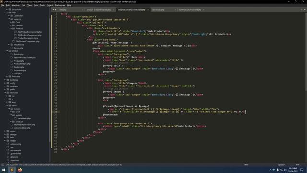Open the Spaces indentation setting in status bar
Screen dimensions: 307x173
(282, 165)
